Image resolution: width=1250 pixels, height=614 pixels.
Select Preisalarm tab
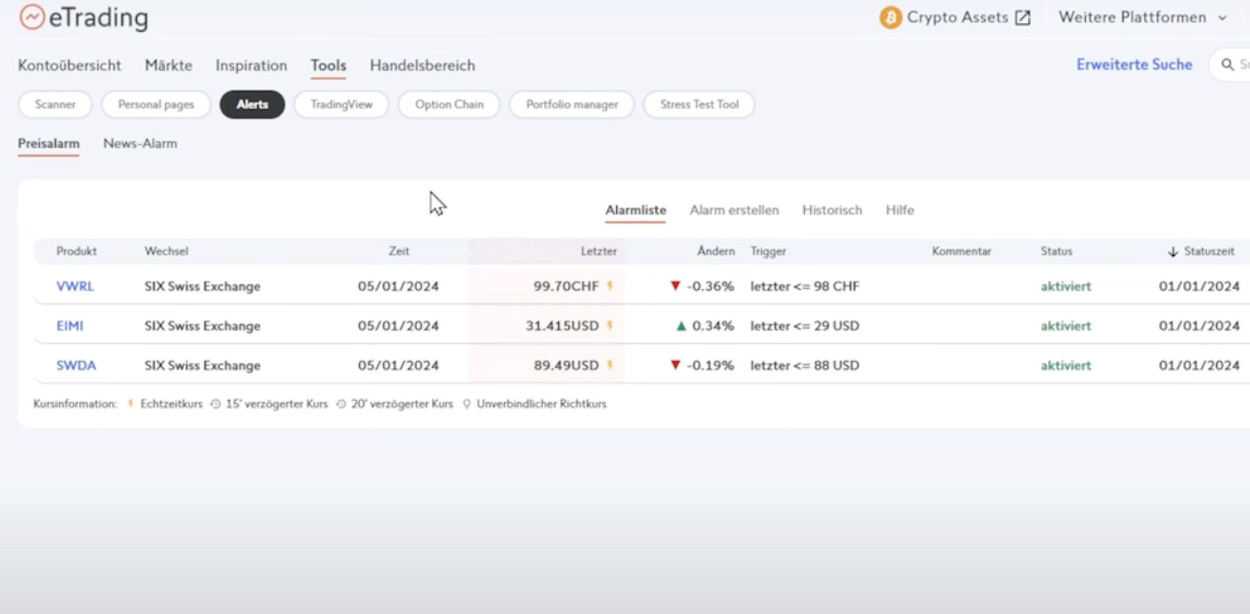click(x=49, y=143)
